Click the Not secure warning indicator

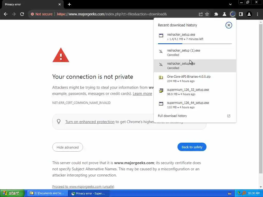(42, 14)
